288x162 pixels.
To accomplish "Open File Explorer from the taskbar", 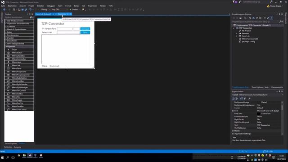I will click(x=24, y=156).
